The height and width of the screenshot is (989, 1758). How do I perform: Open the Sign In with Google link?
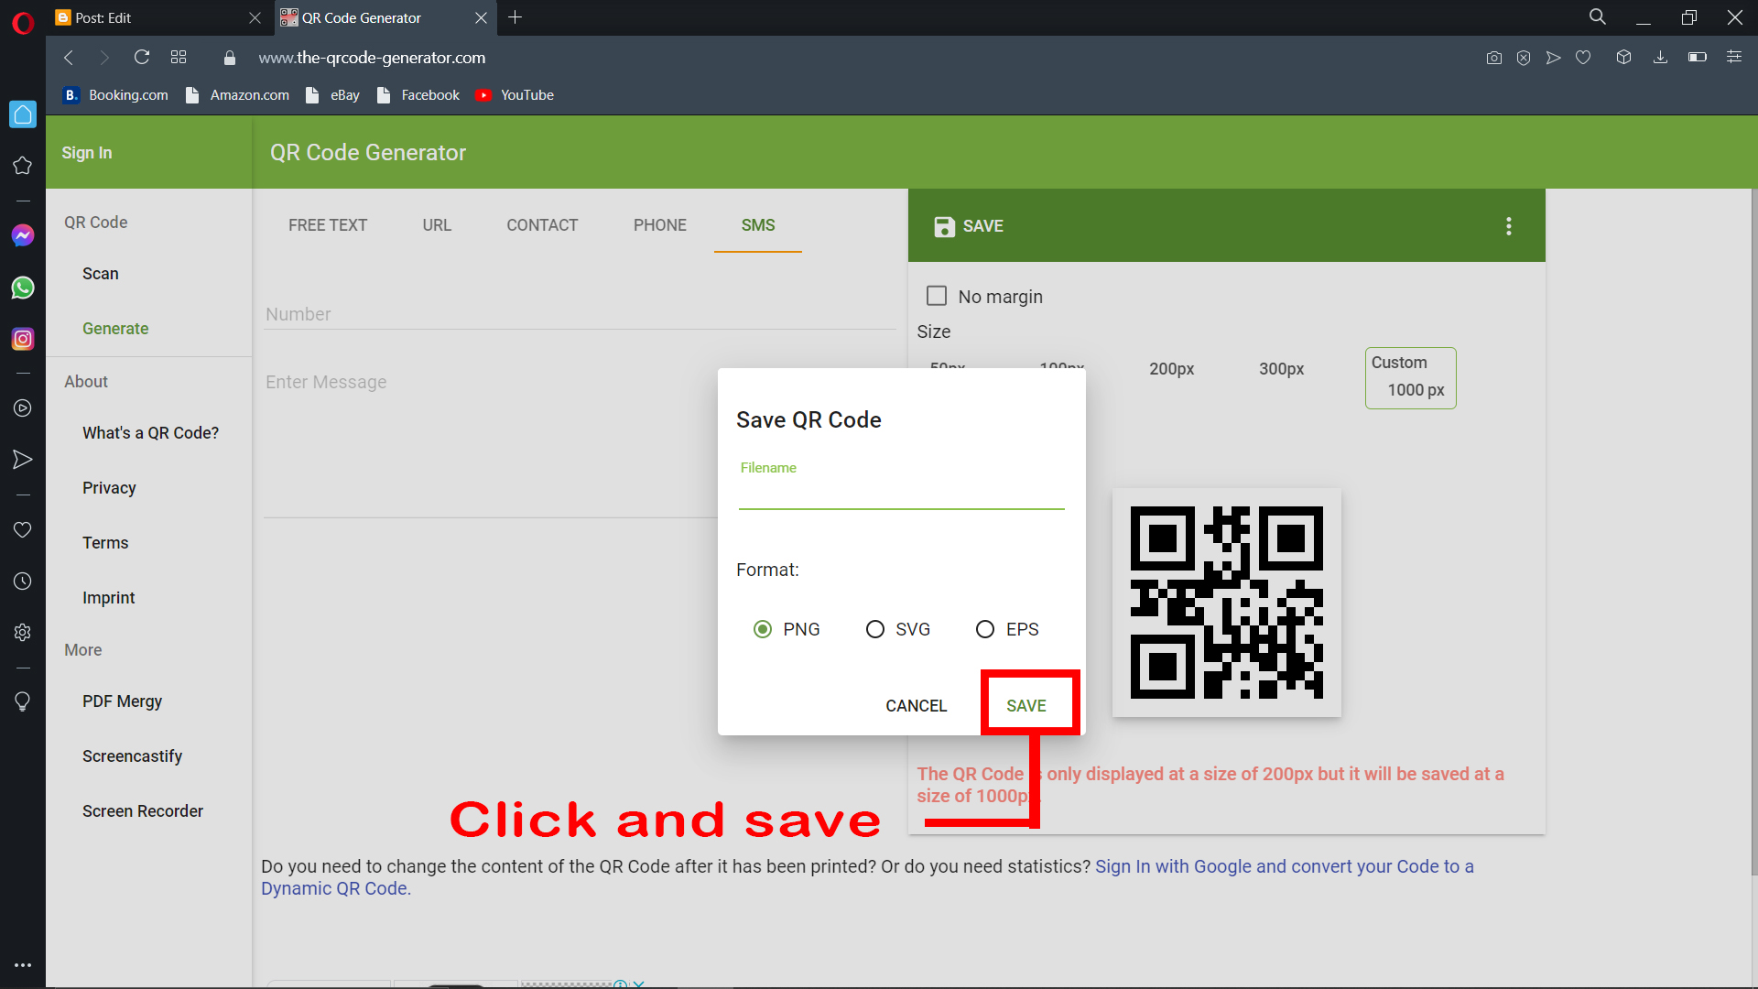point(1172,866)
